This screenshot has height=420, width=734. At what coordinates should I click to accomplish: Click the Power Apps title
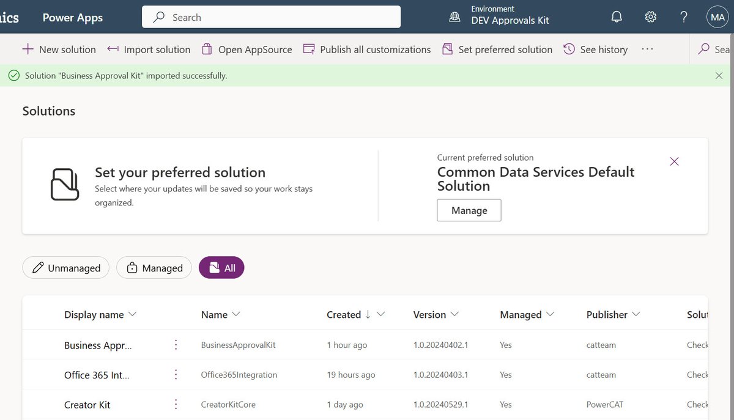(73, 17)
